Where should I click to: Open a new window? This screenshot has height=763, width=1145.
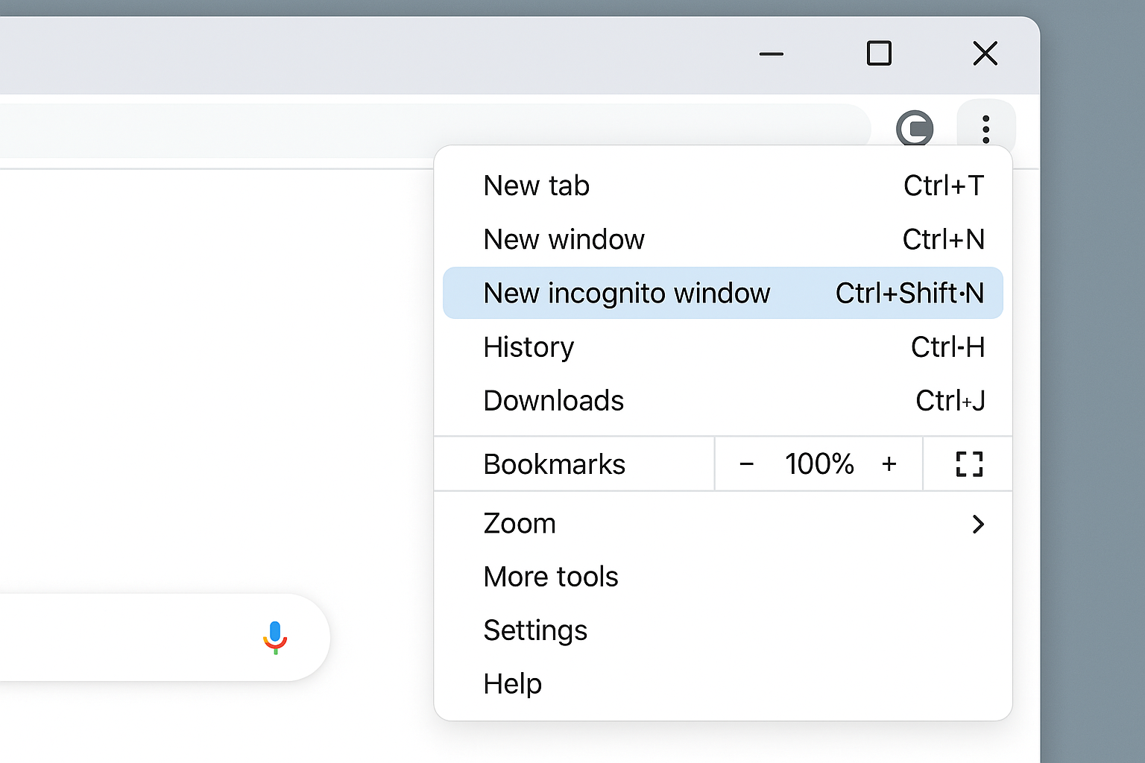coord(564,239)
